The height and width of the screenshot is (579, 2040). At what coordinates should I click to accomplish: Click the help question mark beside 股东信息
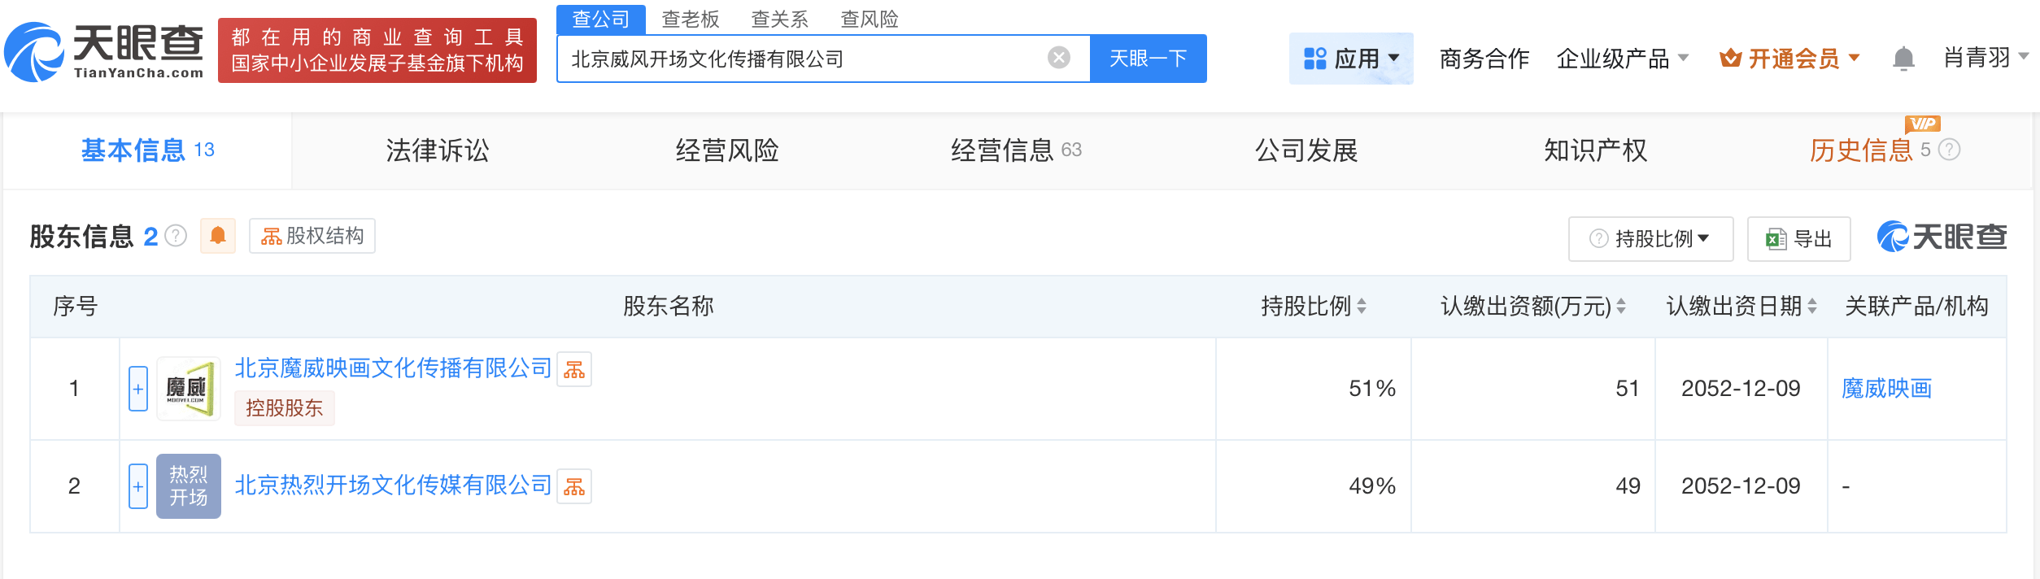coord(176,236)
